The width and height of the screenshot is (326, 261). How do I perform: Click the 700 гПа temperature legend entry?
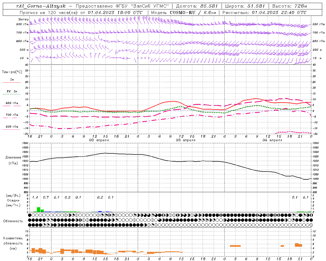pos(12,115)
